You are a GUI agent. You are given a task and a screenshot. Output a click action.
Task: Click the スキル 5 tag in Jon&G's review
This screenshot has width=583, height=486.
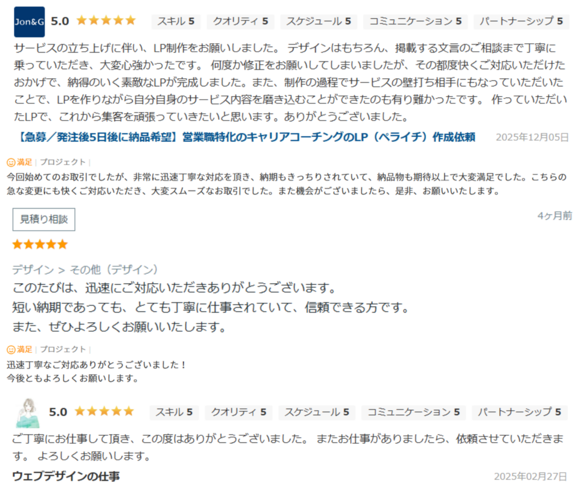point(176,22)
